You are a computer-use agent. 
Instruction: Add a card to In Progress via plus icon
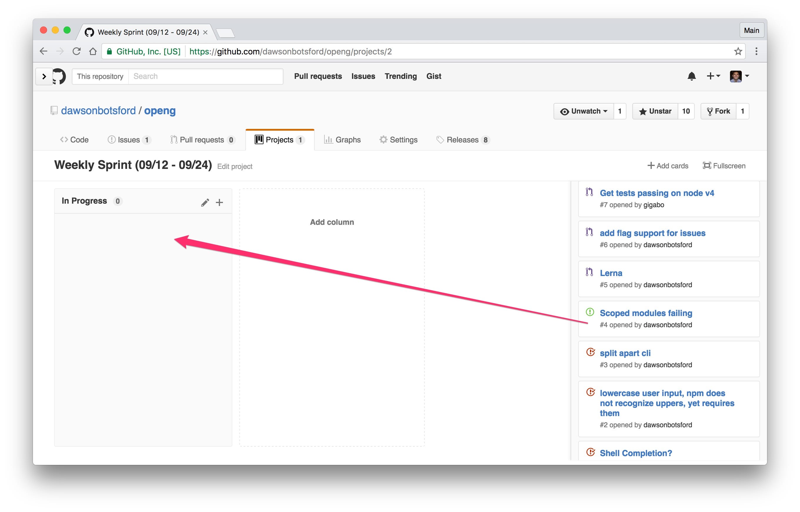(219, 202)
